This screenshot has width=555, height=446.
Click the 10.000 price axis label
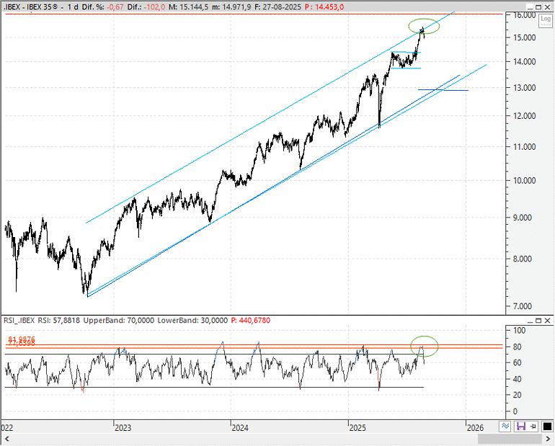(x=525, y=180)
